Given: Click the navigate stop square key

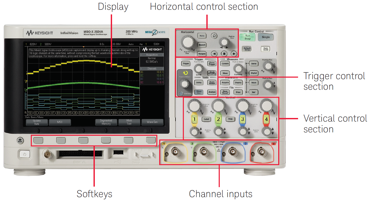Looking at the screenshot, I should pyautogui.click(x=224, y=54).
